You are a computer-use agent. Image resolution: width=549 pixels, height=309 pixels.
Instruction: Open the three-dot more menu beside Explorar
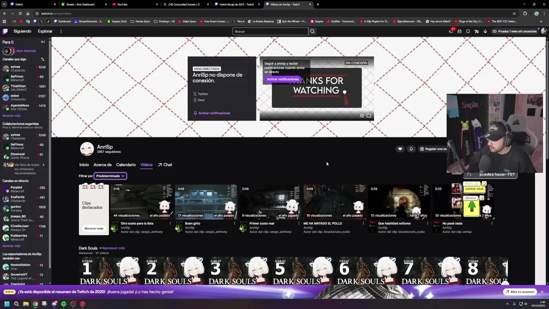[61, 31]
